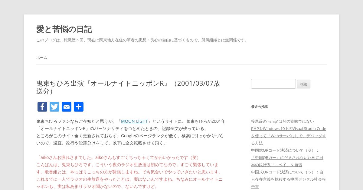The width and height of the screenshot is (363, 190).
Task: Click the red line starting これまでに一人でラジオの生放送
Action: (129, 179)
